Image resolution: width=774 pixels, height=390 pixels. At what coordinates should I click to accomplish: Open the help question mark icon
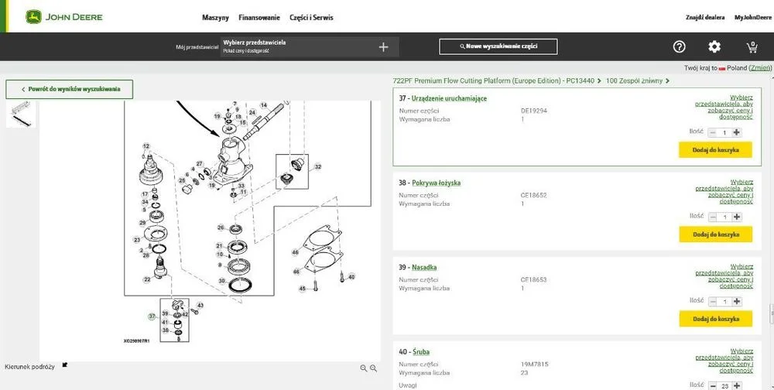tap(680, 47)
